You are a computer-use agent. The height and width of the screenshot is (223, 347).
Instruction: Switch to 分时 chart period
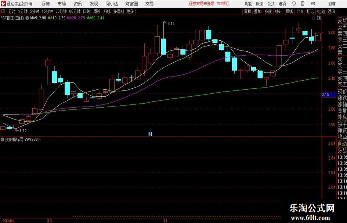point(12,11)
